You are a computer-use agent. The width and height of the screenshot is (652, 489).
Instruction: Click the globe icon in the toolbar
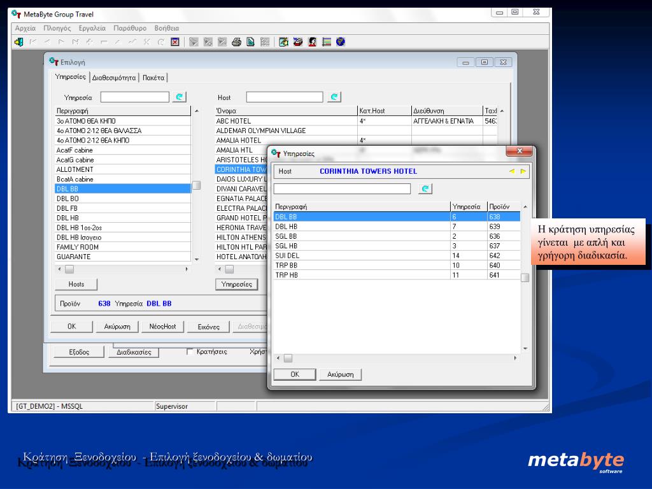(x=341, y=41)
